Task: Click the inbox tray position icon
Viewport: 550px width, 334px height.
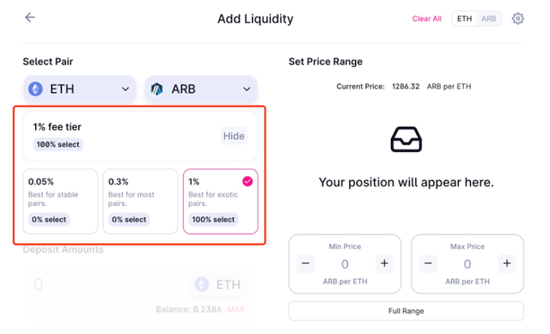Action: 406,139
